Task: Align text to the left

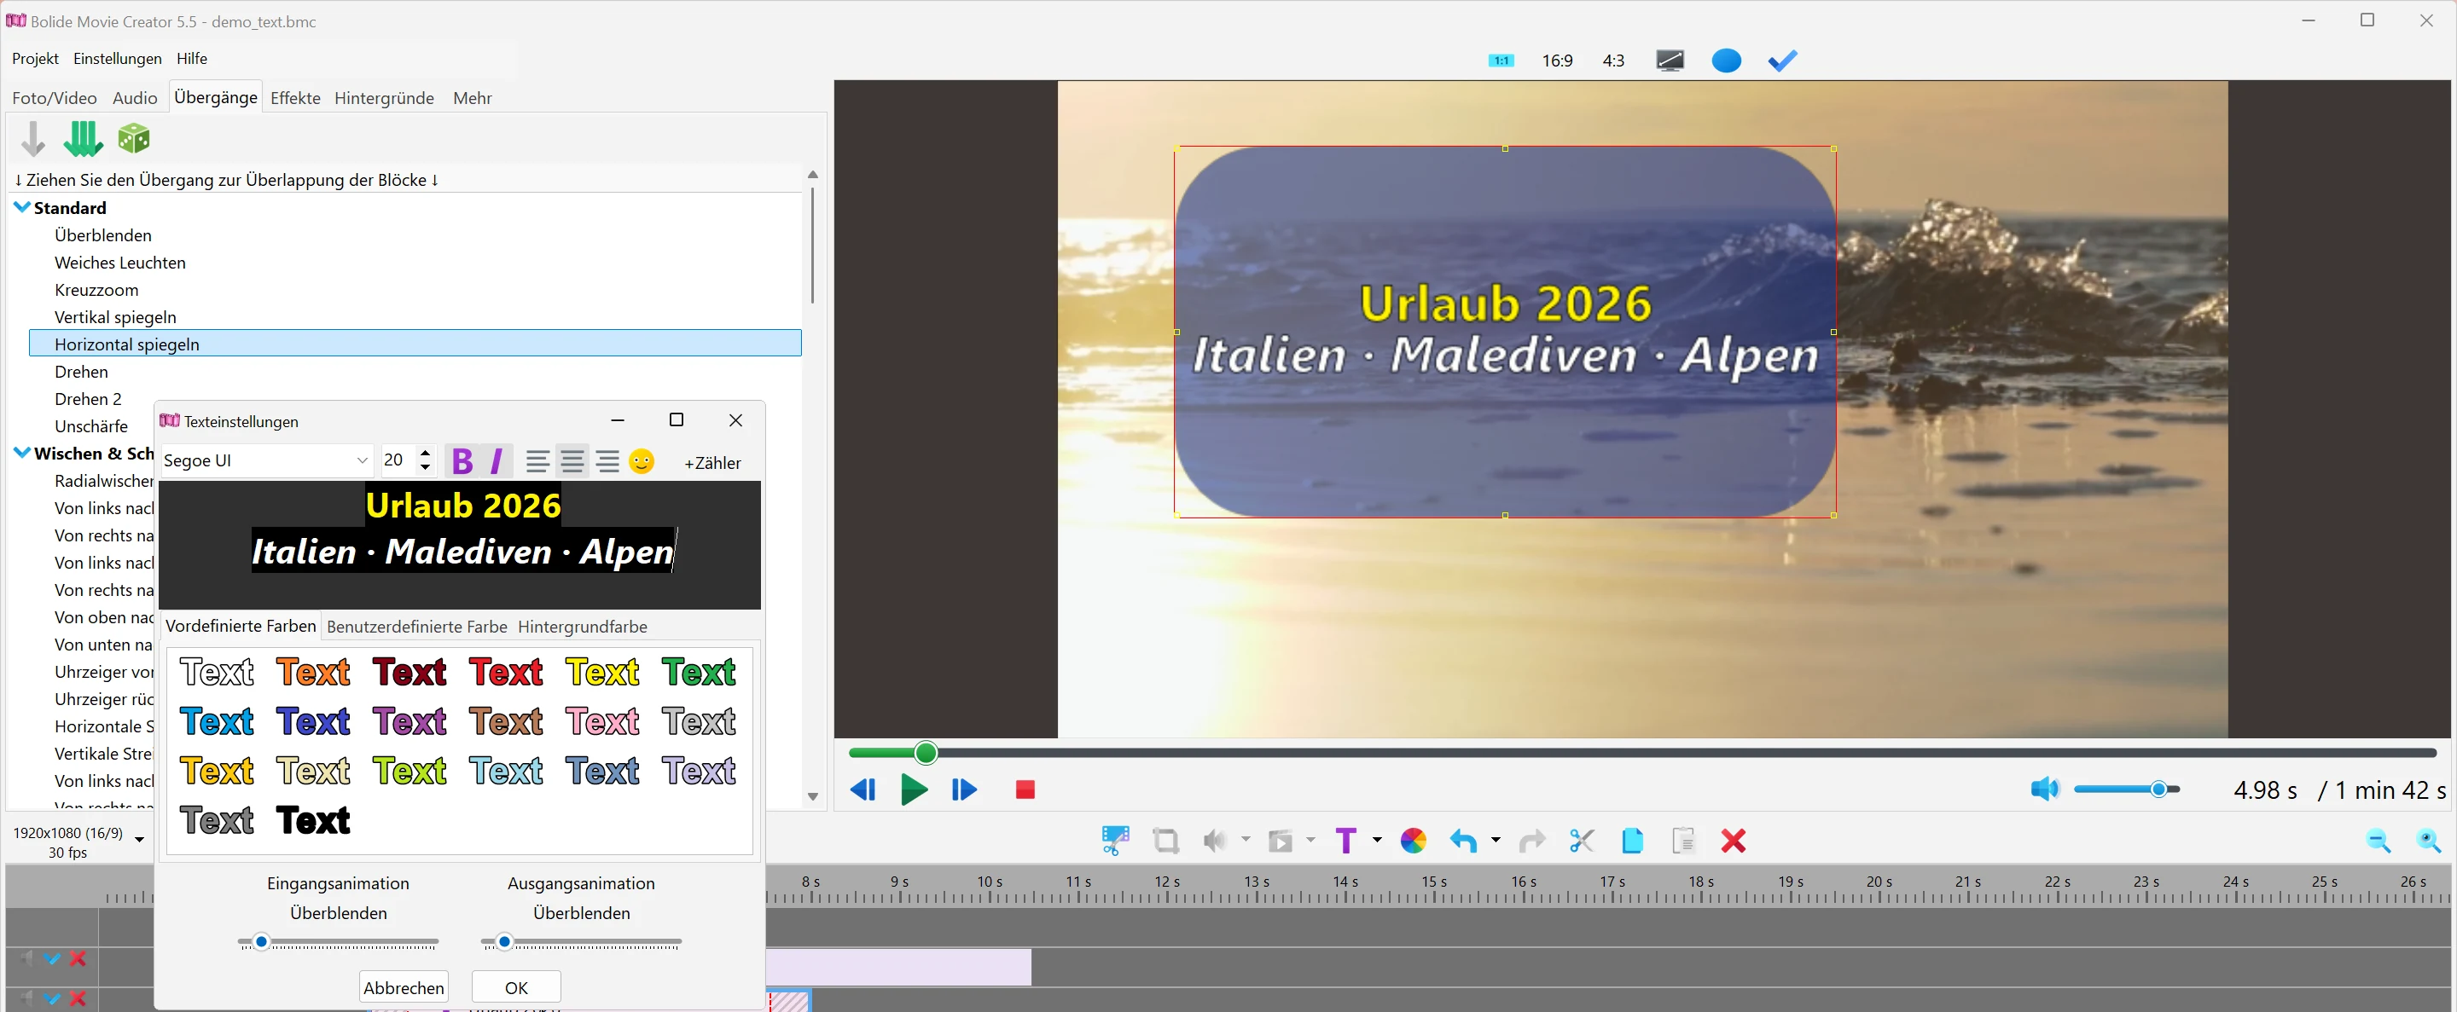Action: 537,462
